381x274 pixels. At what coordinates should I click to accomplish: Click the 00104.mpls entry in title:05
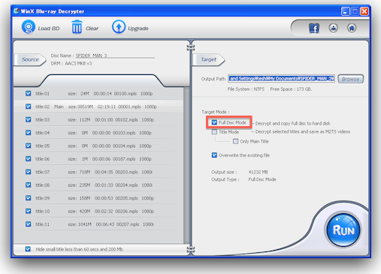pos(124,146)
